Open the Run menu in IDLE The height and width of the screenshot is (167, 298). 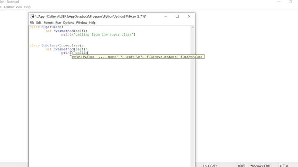coord(58,23)
